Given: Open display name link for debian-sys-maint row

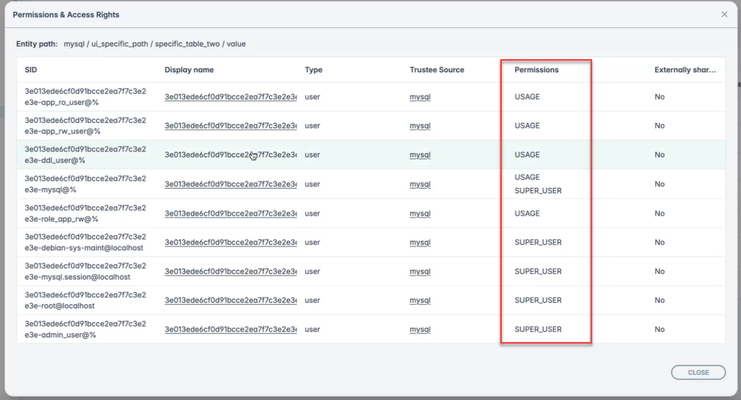Looking at the screenshot, I should [x=230, y=242].
